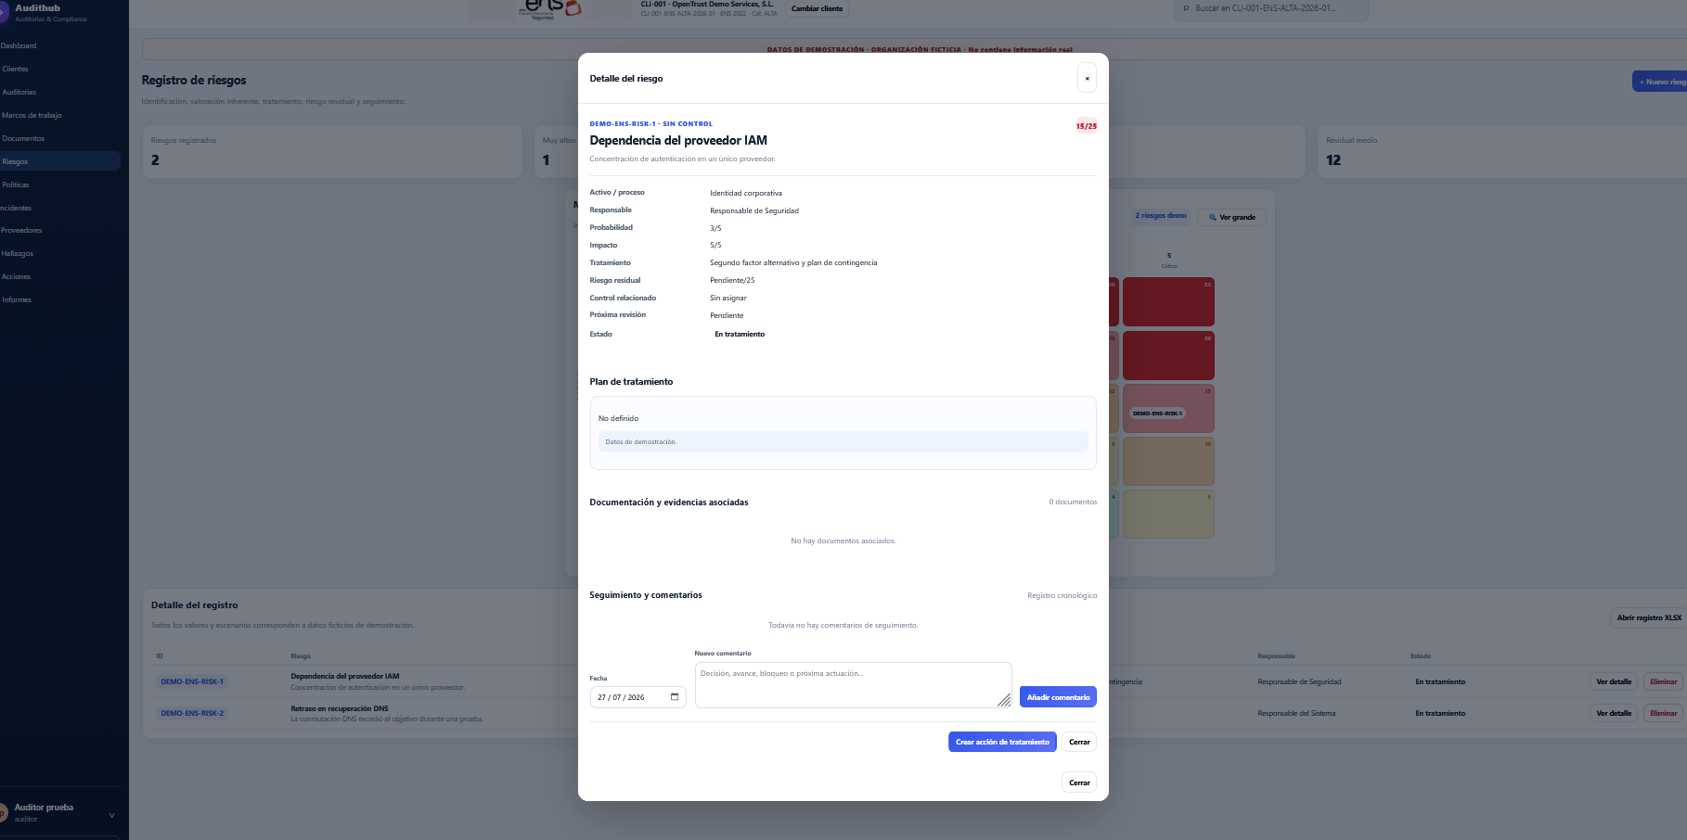1687x840 pixels.
Task: Expand the Auditor prueba user menu chevron
Action: 111,816
